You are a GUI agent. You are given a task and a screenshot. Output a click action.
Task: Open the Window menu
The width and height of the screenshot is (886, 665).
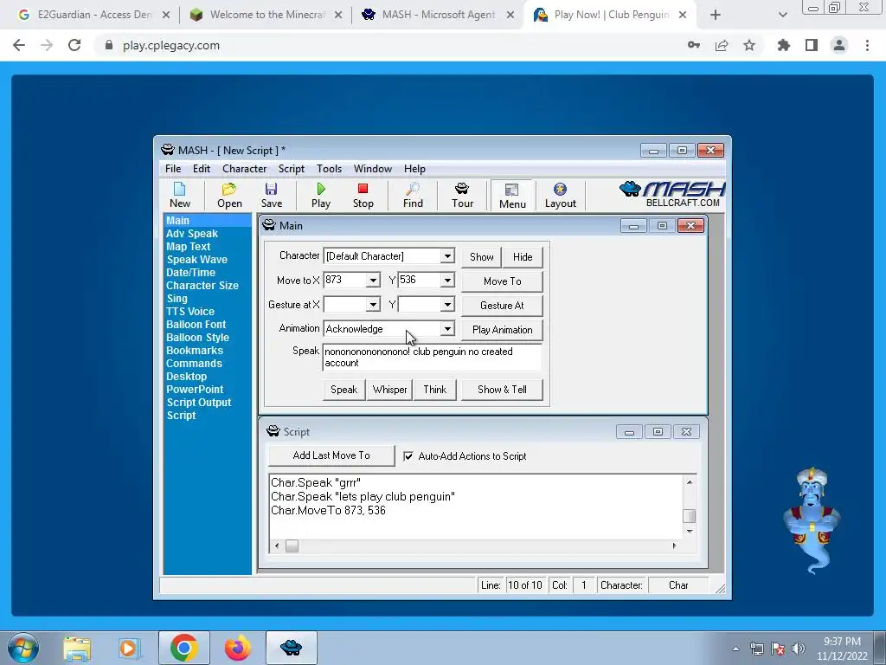pyautogui.click(x=372, y=169)
